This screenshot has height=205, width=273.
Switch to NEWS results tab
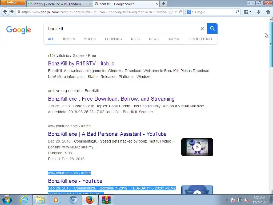pyautogui.click(x=154, y=39)
